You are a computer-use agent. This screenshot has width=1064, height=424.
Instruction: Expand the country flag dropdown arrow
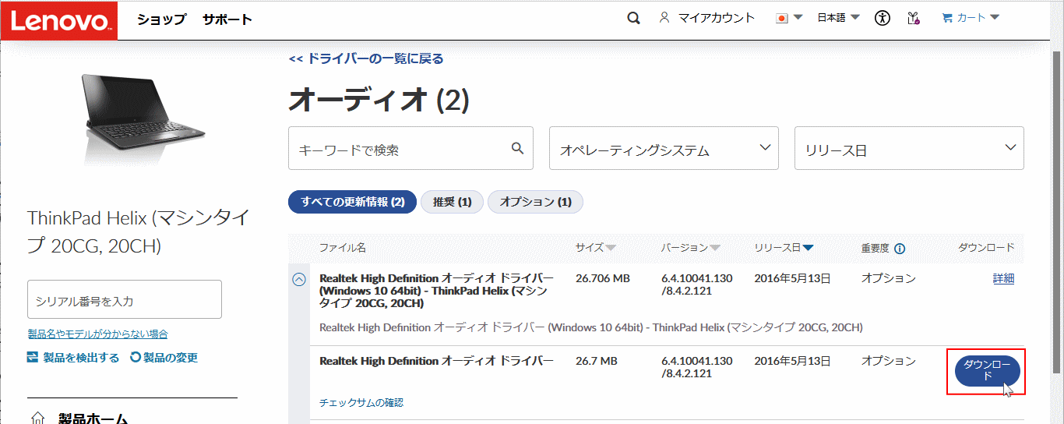pyautogui.click(x=798, y=18)
